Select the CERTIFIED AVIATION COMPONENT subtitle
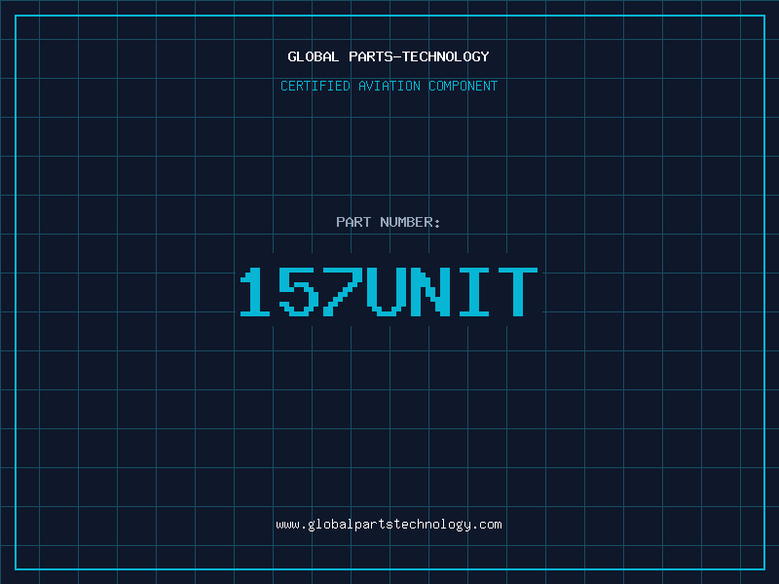 point(389,86)
